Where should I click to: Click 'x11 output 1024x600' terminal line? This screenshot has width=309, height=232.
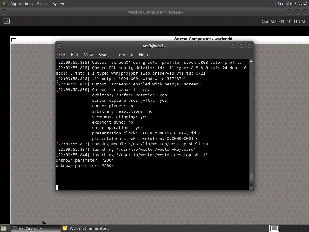pos(121,79)
